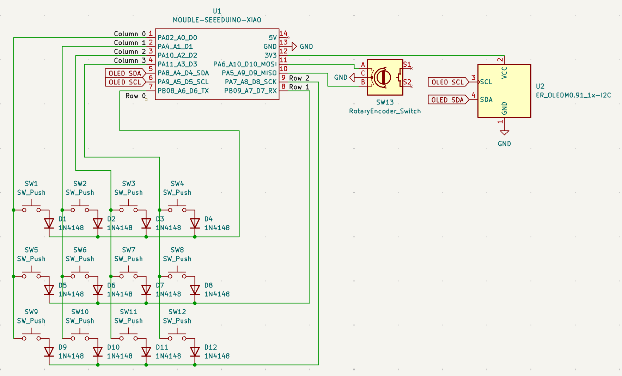622x376 pixels.
Task: Click the GND power symbol below U2
Action: click(504, 133)
